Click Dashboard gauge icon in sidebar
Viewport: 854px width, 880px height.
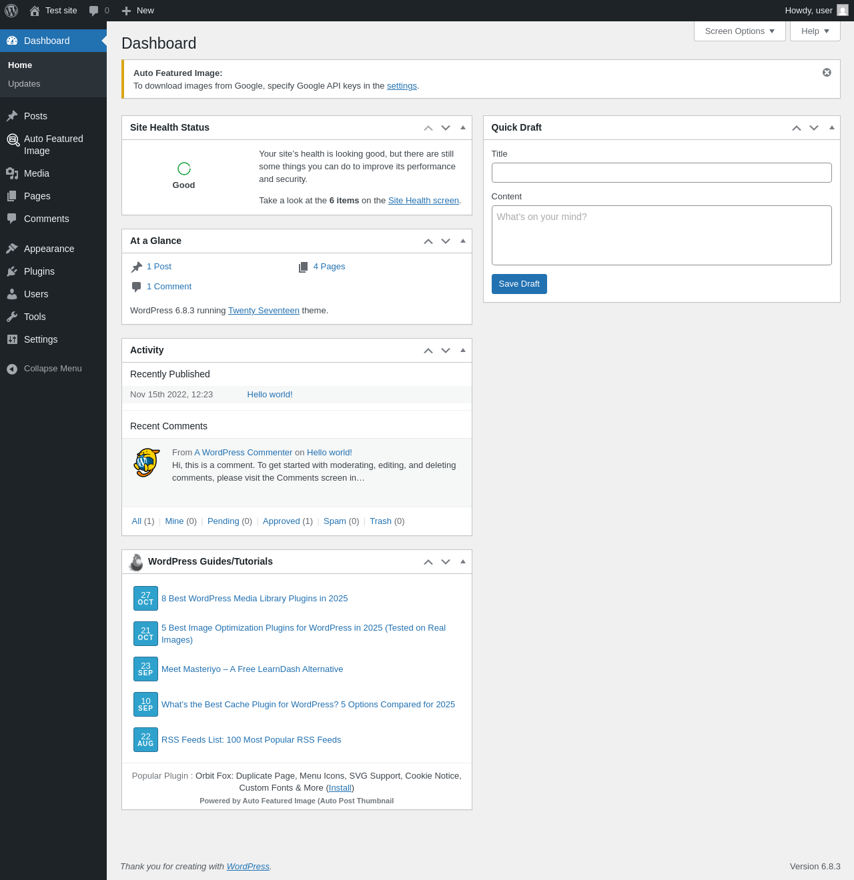12,41
